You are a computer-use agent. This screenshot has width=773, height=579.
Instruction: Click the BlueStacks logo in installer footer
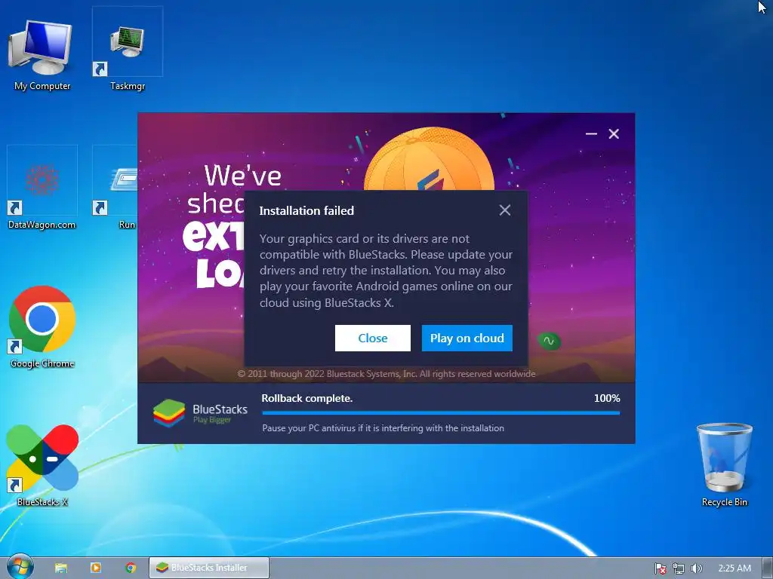tap(200, 412)
